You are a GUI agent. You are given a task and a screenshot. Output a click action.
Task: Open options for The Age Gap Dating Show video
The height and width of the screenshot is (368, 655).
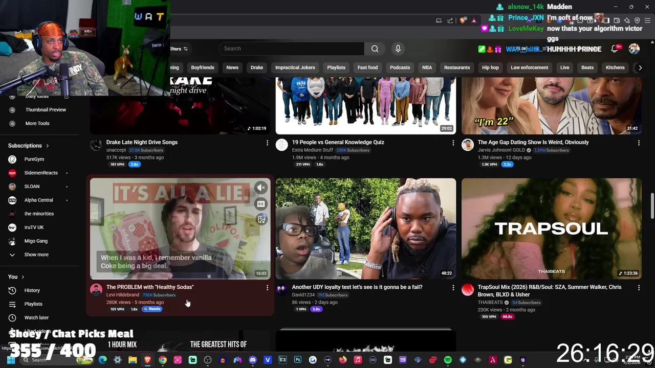tap(639, 143)
